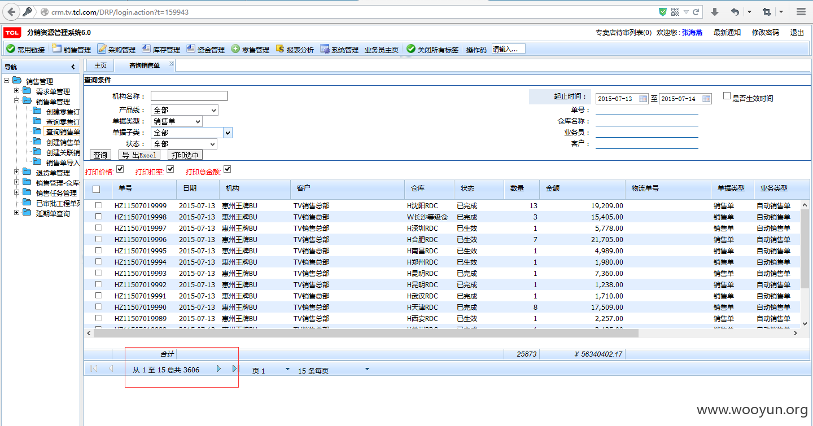Click the 操作码 input field
The width and height of the screenshot is (813, 426).
[509, 49]
